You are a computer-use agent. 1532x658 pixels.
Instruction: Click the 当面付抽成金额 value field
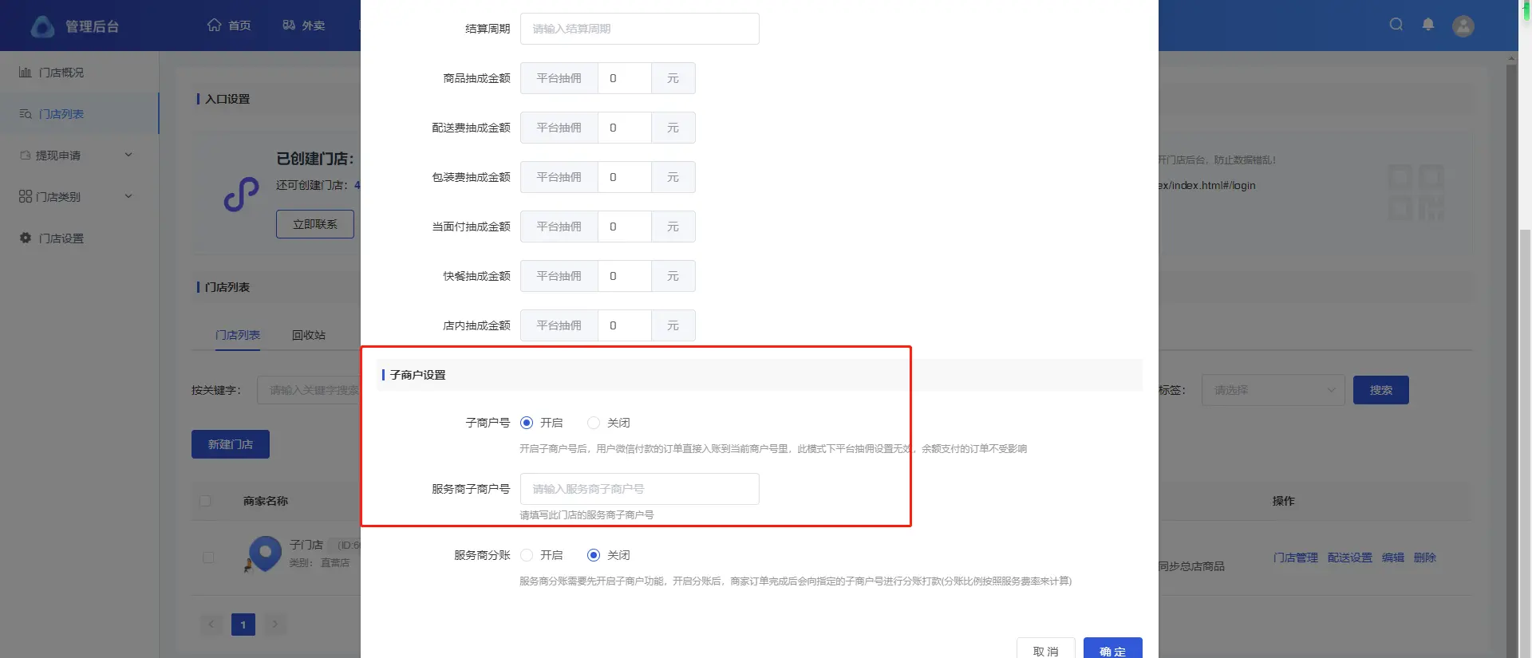click(x=625, y=227)
